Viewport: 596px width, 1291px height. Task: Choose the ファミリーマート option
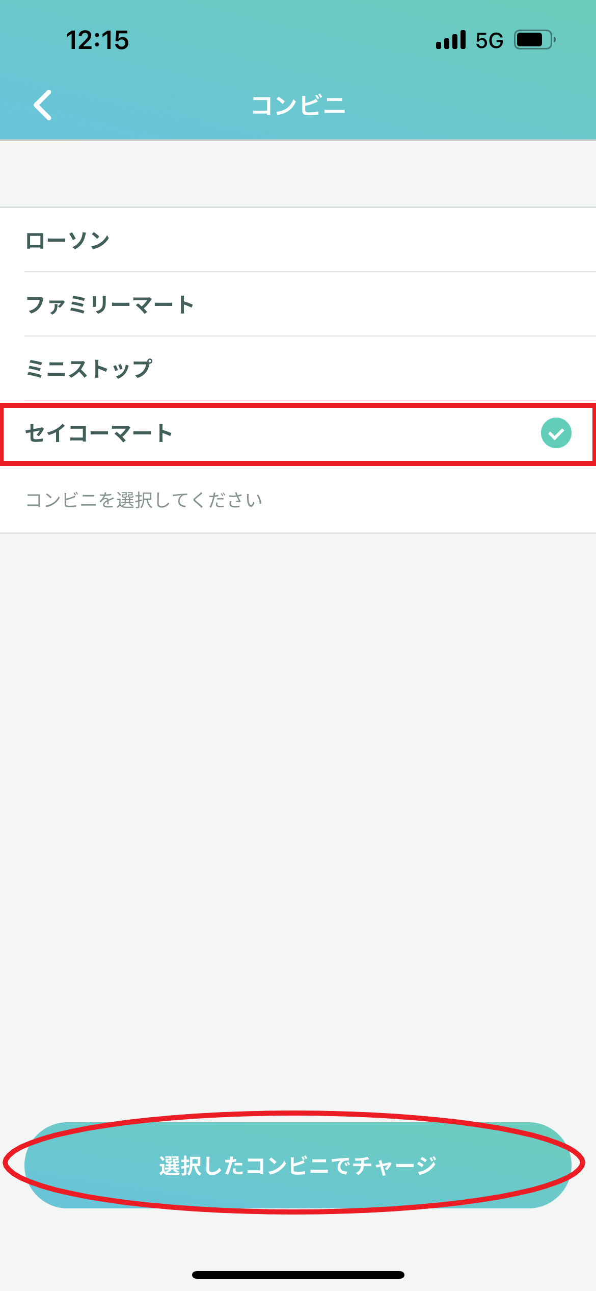click(110, 304)
